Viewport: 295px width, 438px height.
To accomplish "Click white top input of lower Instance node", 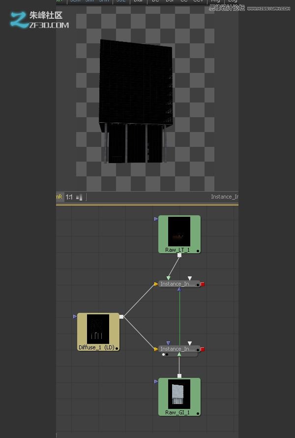I will click(190, 343).
